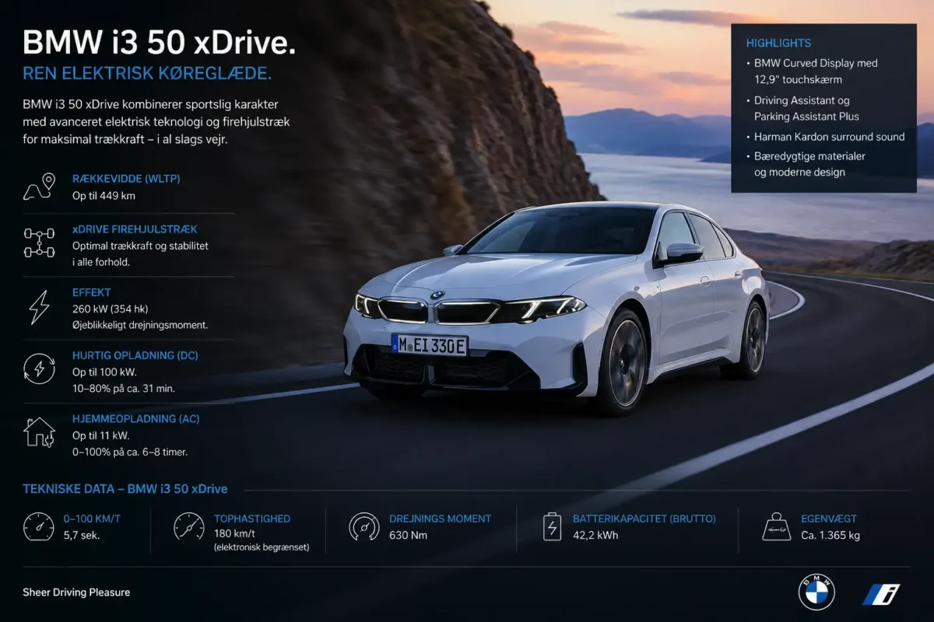
Task: Click "Øjeblikkeligt drejningsmoment." text
Action: (x=140, y=325)
